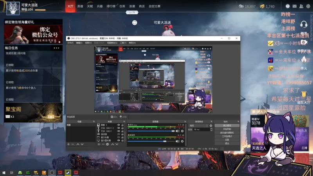
Task: Switch to the 英雄 tab in game
Action: 80,6
